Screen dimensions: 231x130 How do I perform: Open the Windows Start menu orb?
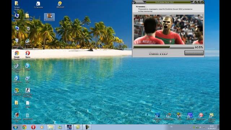click(x=15, y=127)
